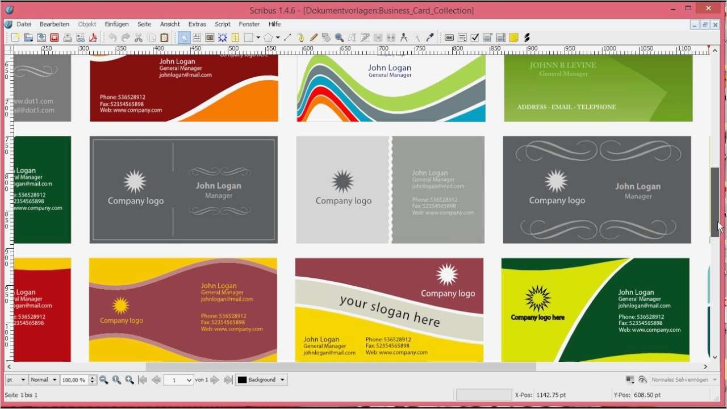Open the shape tool dropdown arrow

point(258,38)
